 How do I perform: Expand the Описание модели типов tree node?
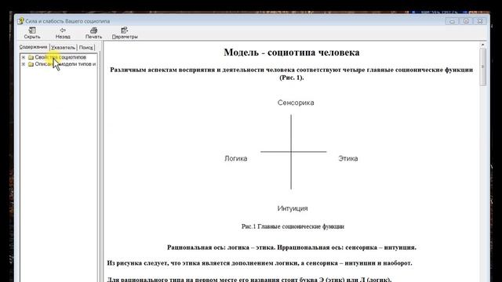click(24, 64)
